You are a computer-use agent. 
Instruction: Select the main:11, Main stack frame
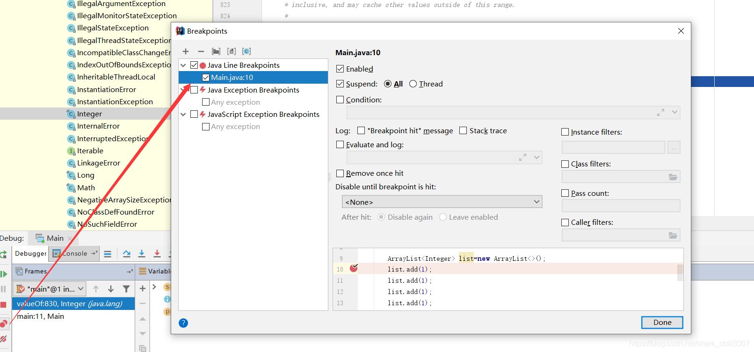(41, 316)
